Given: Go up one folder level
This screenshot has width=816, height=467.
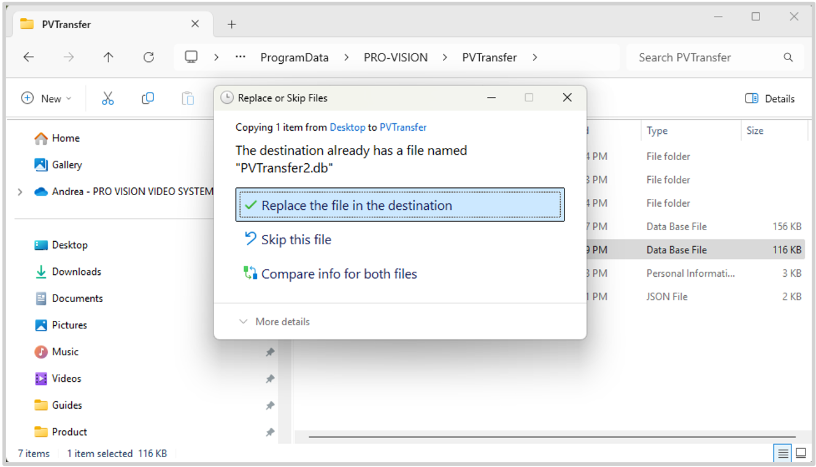Looking at the screenshot, I should pos(109,57).
